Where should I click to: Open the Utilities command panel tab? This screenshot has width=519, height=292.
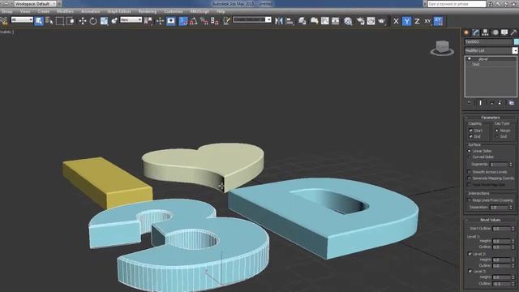(x=513, y=32)
